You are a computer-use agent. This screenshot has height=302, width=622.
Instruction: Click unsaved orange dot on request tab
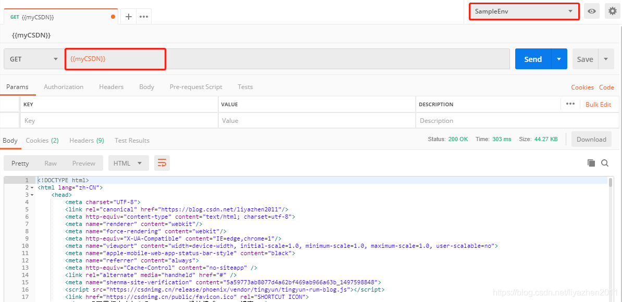click(x=113, y=17)
